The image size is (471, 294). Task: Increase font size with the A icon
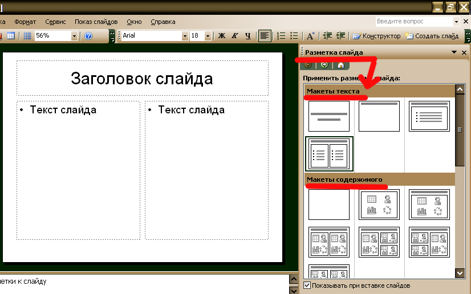point(311,36)
